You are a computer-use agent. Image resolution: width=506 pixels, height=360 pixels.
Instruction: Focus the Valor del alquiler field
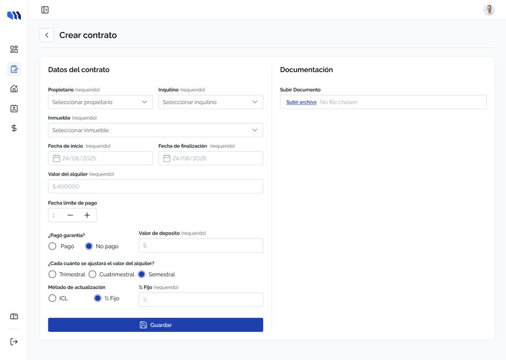point(156,186)
